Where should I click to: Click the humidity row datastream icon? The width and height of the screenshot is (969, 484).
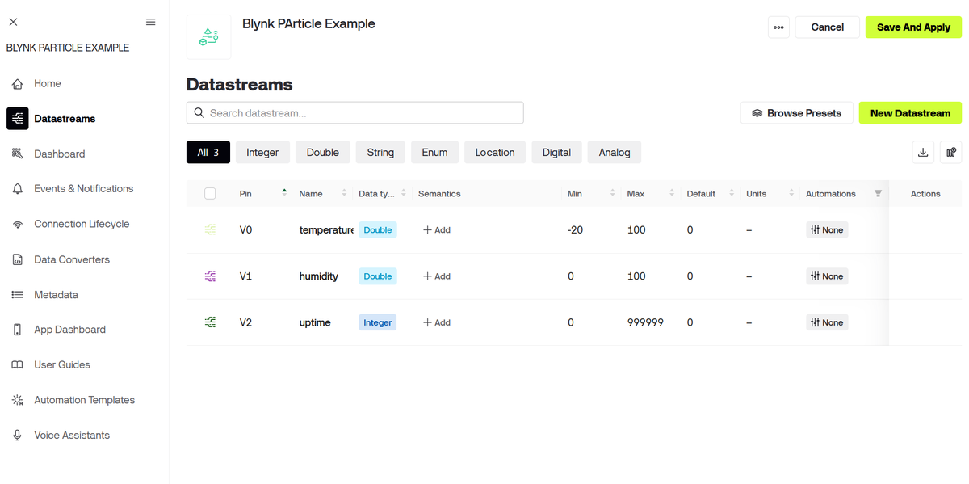tap(211, 276)
